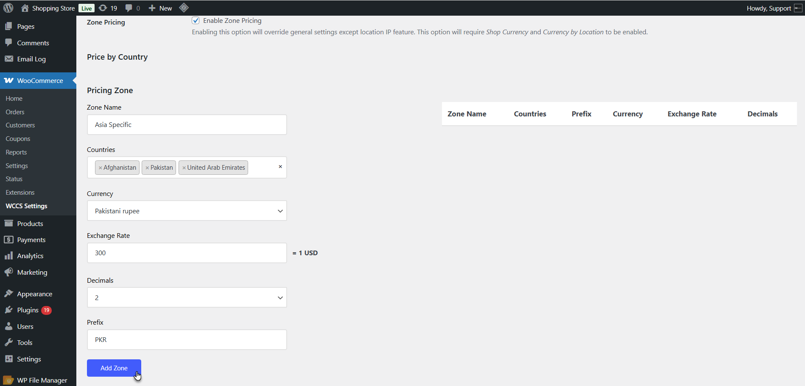Open the WCCS Settings submenu item
This screenshot has height=386, width=805.
(27, 206)
